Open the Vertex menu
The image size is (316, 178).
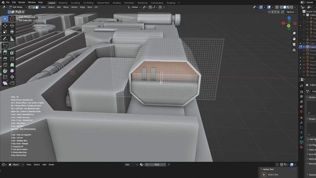tap(74, 7)
